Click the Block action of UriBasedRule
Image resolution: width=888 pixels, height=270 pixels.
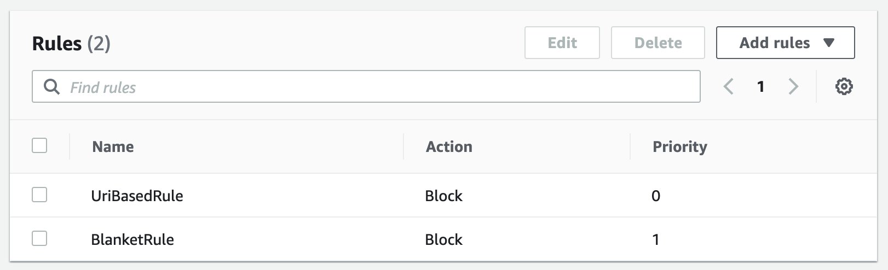click(x=443, y=196)
